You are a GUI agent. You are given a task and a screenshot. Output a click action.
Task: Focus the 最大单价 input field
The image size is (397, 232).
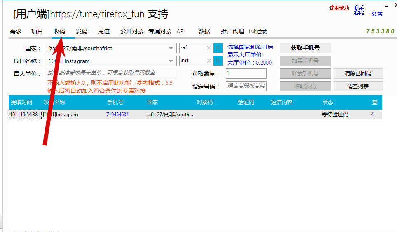click(x=111, y=74)
